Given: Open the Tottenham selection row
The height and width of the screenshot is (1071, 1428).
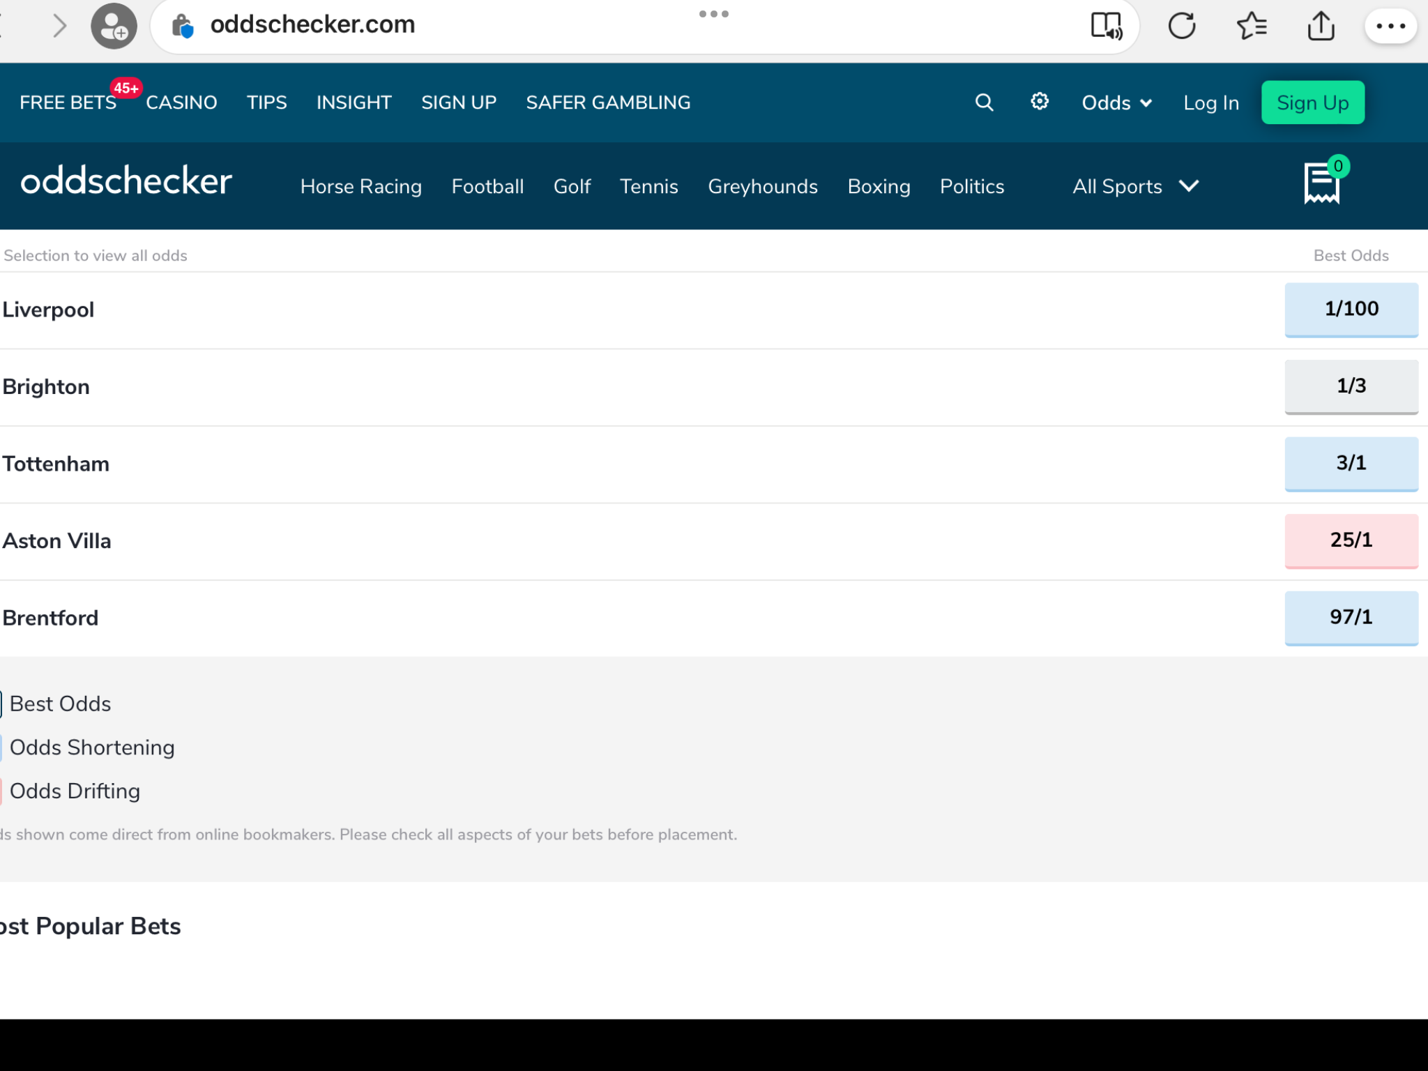Looking at the screenshot, I should [x=714, y=464].
